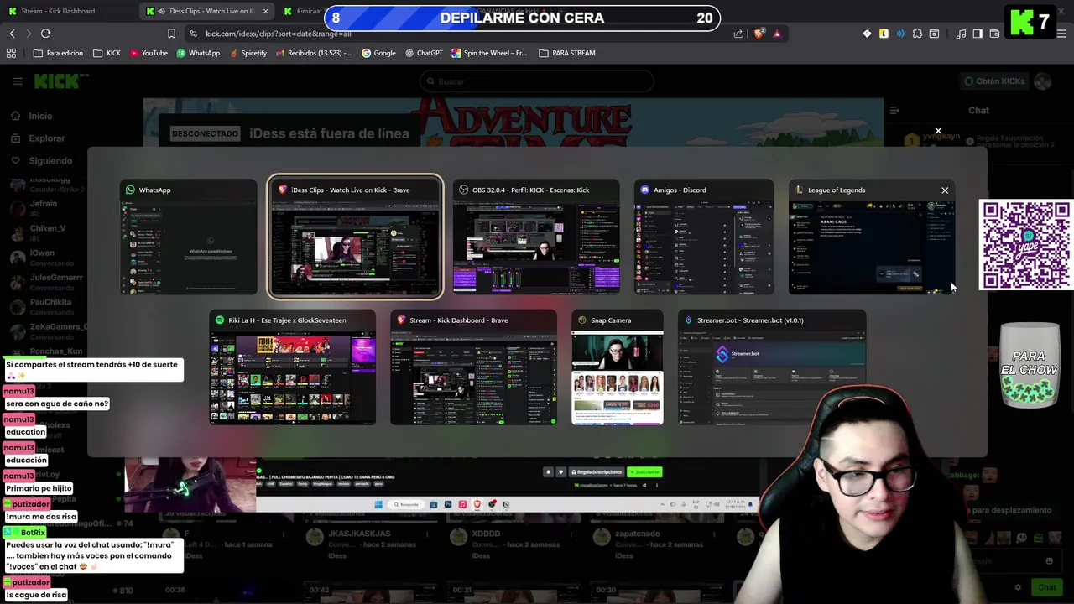The height and width of the screenshot is (604, 1074).
Task: Select the iDess Clips Brave window thumbnail
Action: [x=355, y=237]
